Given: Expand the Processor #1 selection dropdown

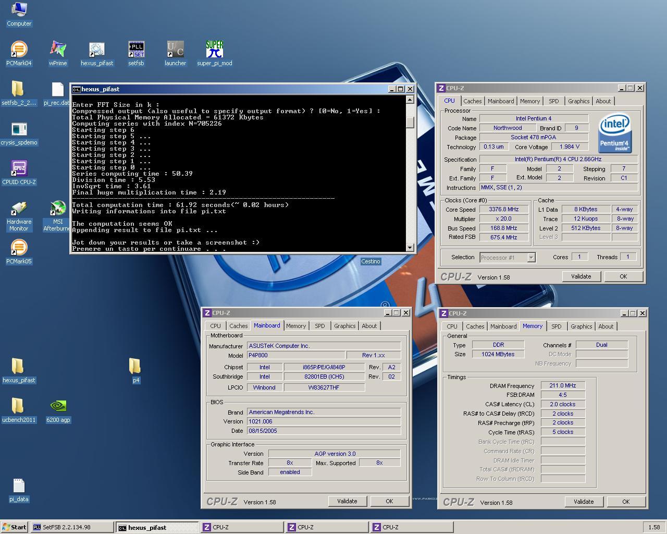Looking at the screenshot, I should click(x=531, y=257).
